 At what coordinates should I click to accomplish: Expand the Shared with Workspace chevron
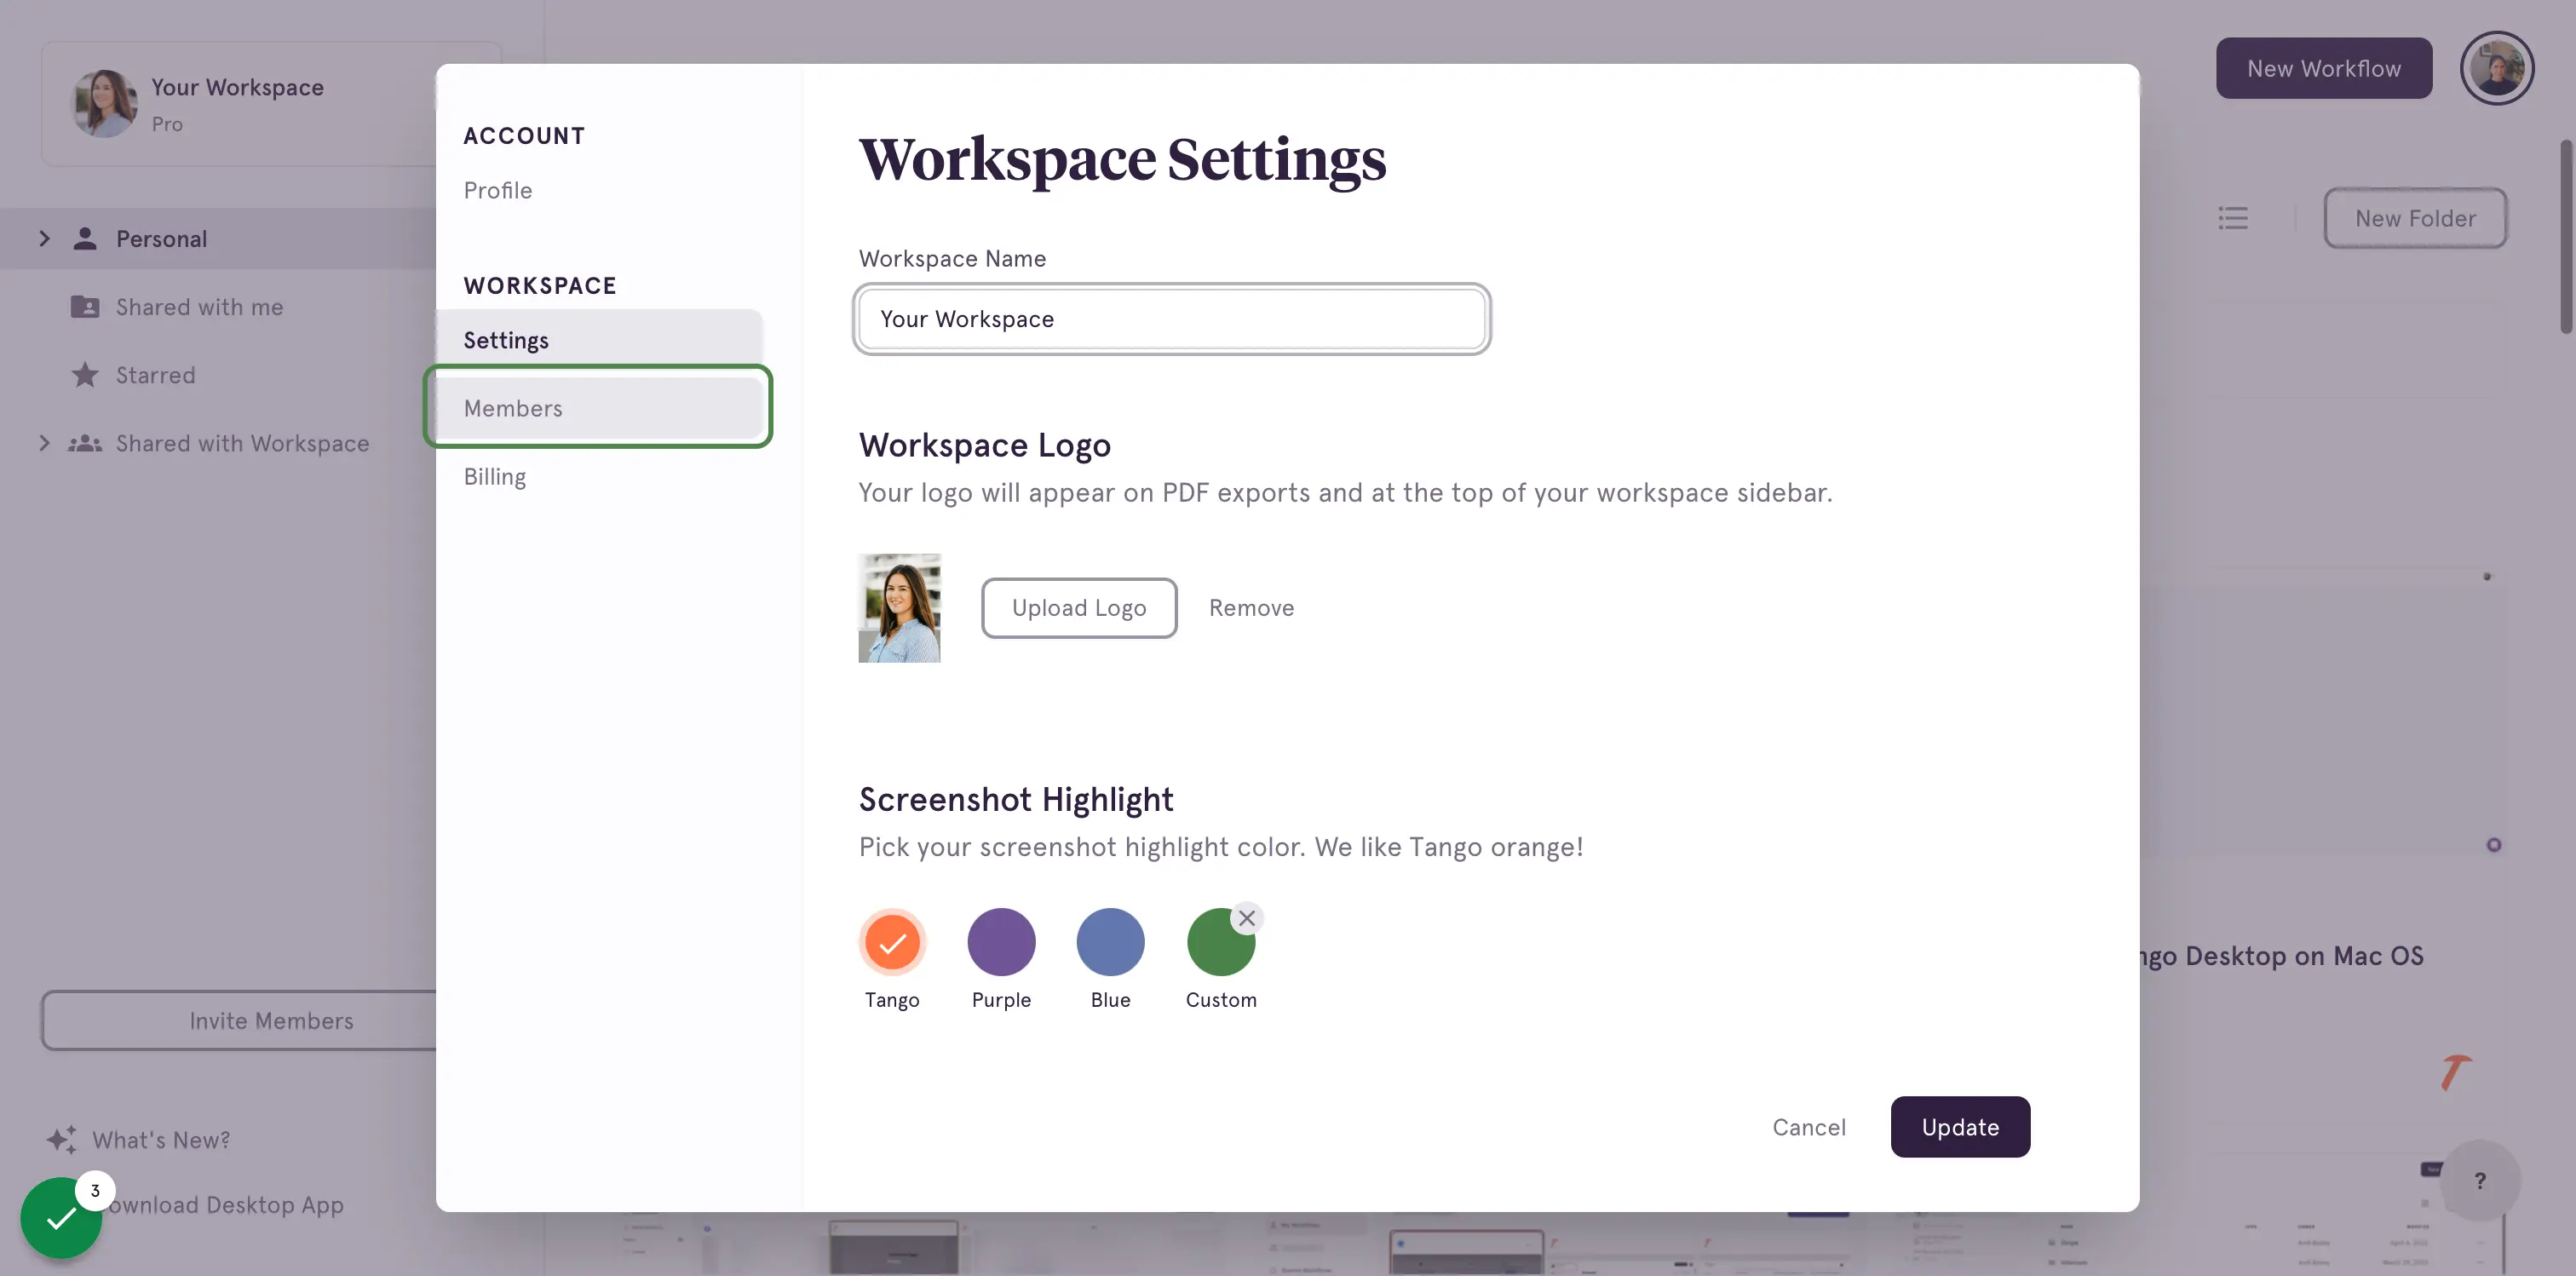tap(44, 443)
